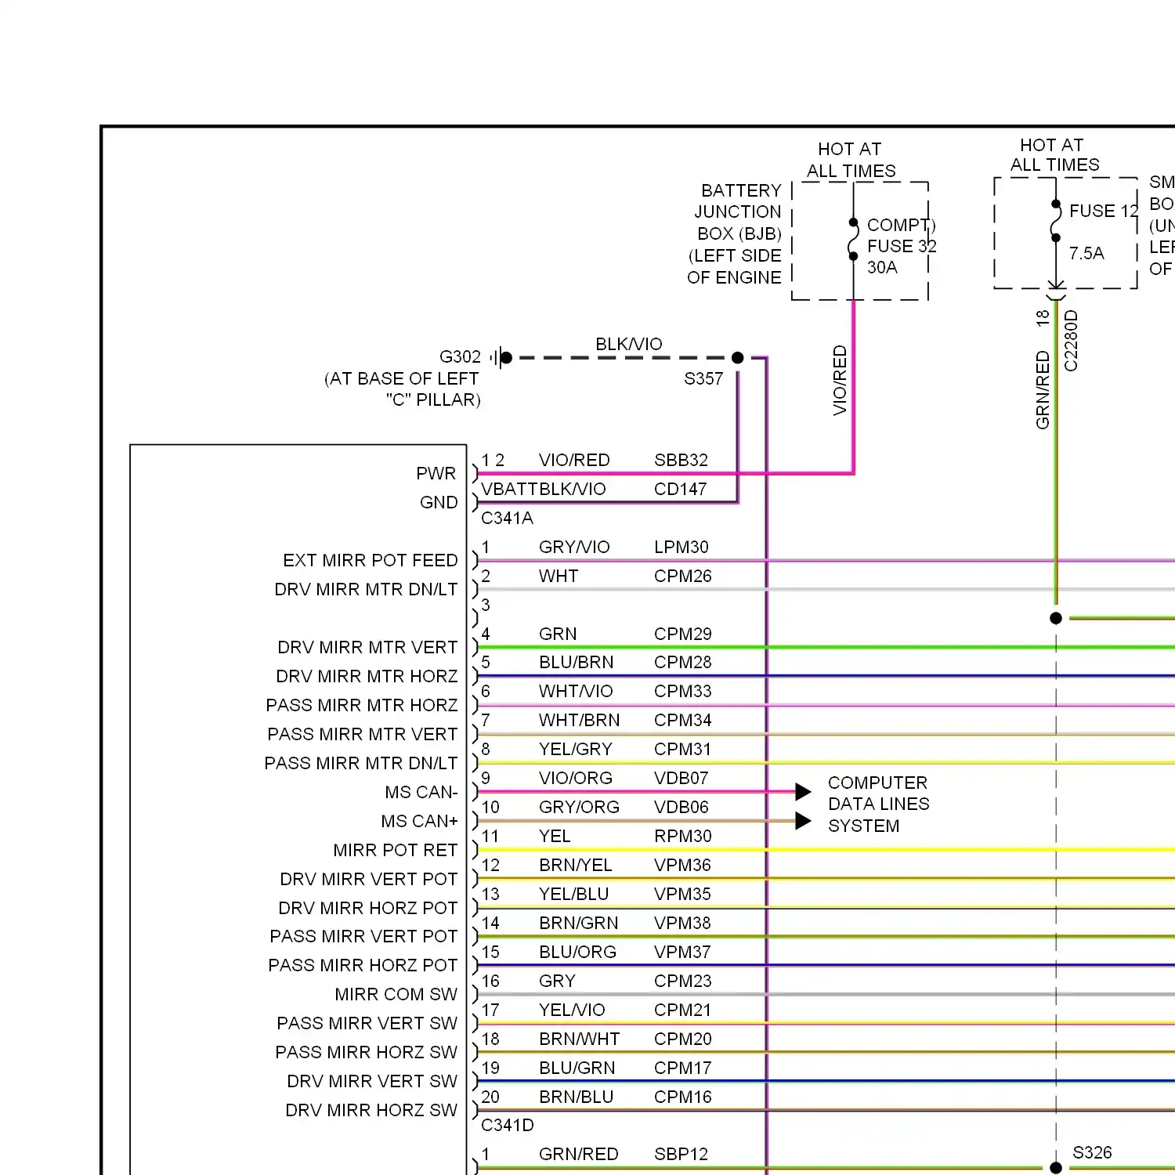Select the GND pin label

[439, 502]
